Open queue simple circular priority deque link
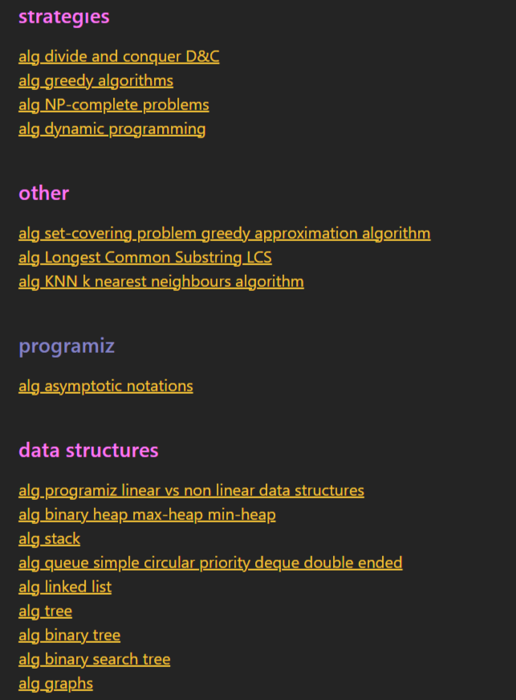The width and height of the screenshot is (516, 700). (209, 563)
